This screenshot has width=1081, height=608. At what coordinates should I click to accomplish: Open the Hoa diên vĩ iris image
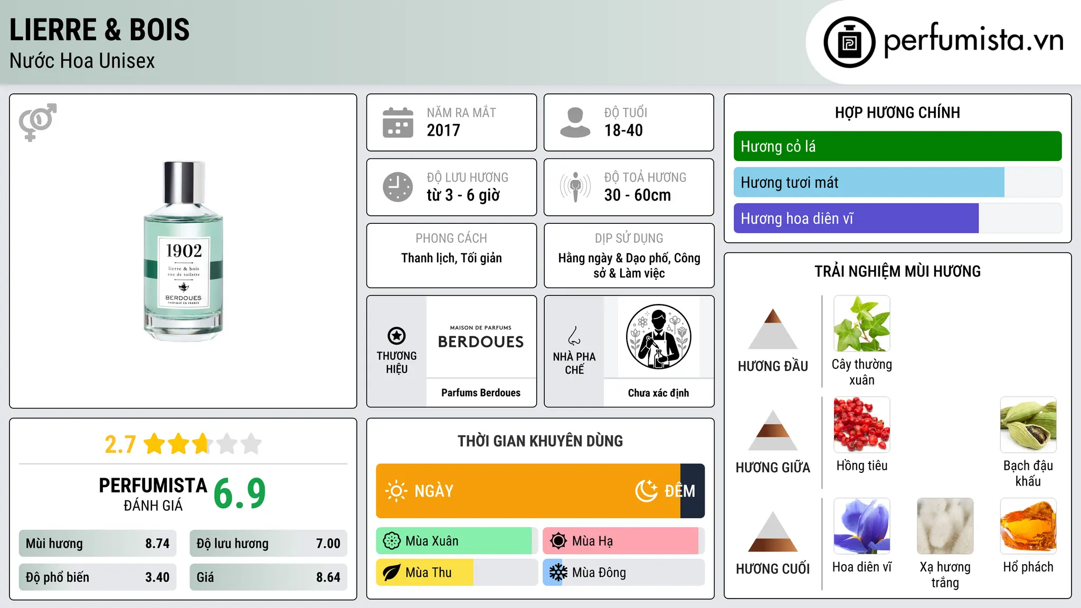coord(861,526)
